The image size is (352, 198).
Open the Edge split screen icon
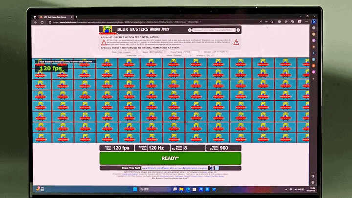click(x=279, y=22)
